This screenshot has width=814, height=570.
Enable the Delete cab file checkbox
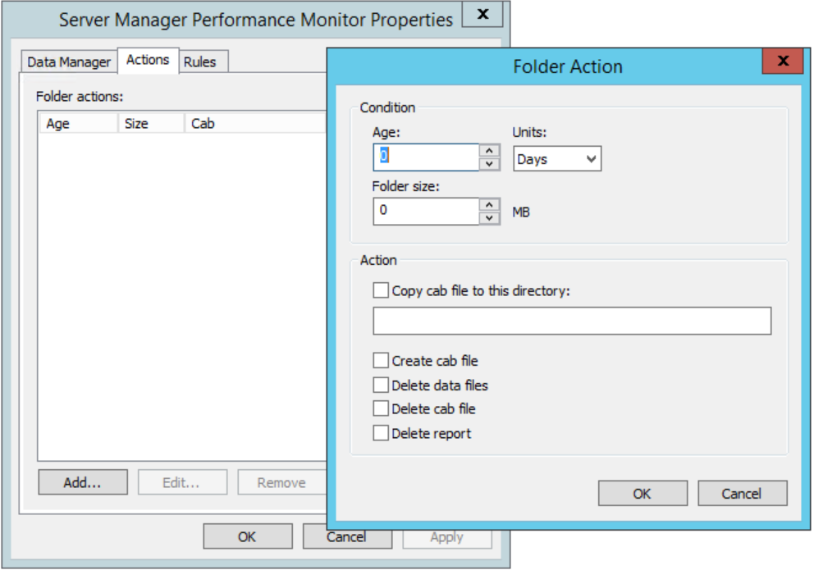point(381,408)
